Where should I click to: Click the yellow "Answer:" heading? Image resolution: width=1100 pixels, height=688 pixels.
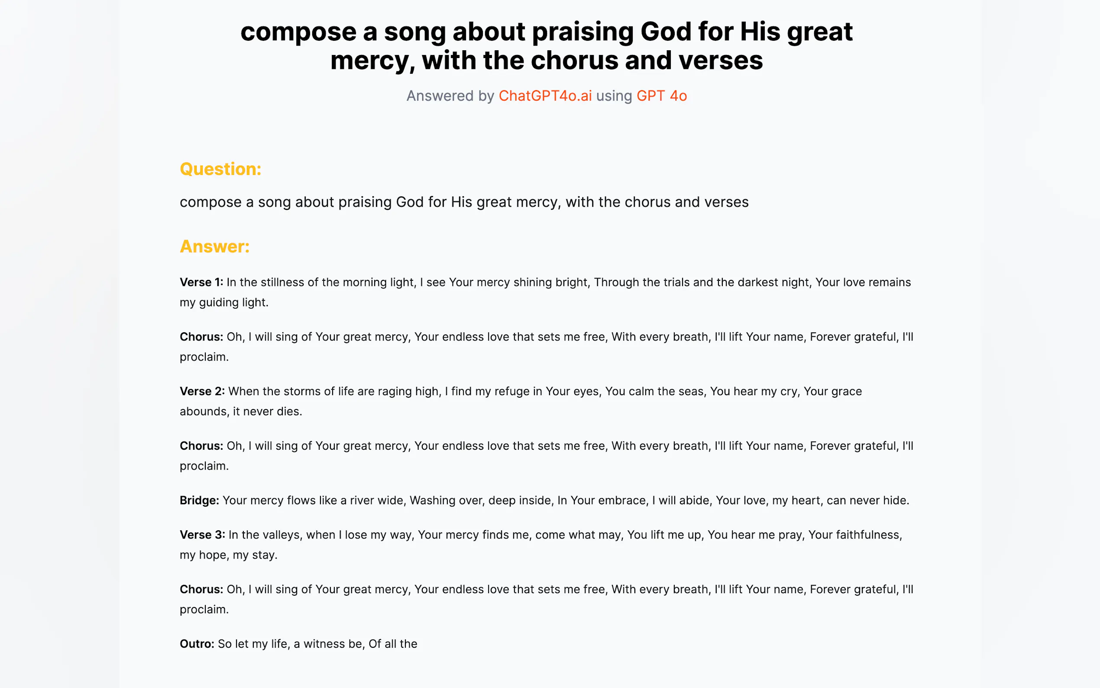coord(215,247)
